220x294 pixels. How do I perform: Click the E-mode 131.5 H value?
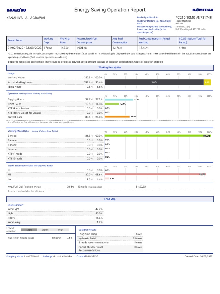point(88,136)
